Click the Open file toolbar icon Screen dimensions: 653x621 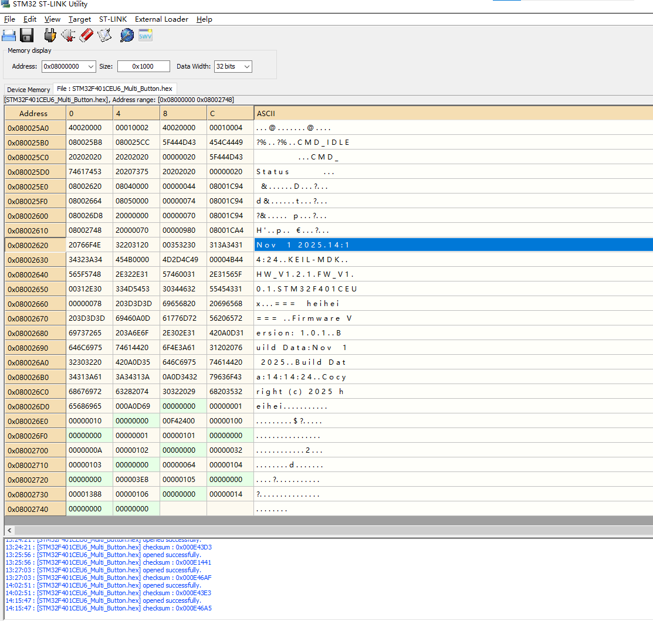pos(9,35)
